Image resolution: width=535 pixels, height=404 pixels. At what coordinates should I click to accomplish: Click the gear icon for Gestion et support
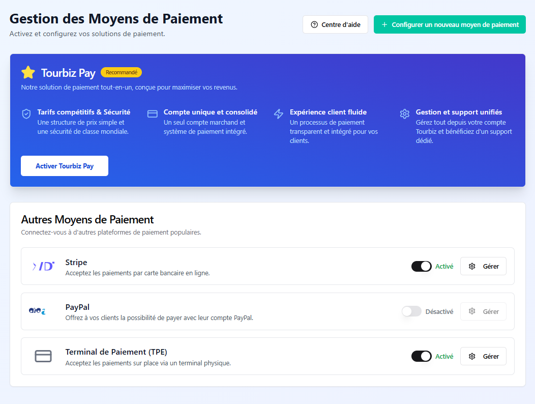[405, 113]
